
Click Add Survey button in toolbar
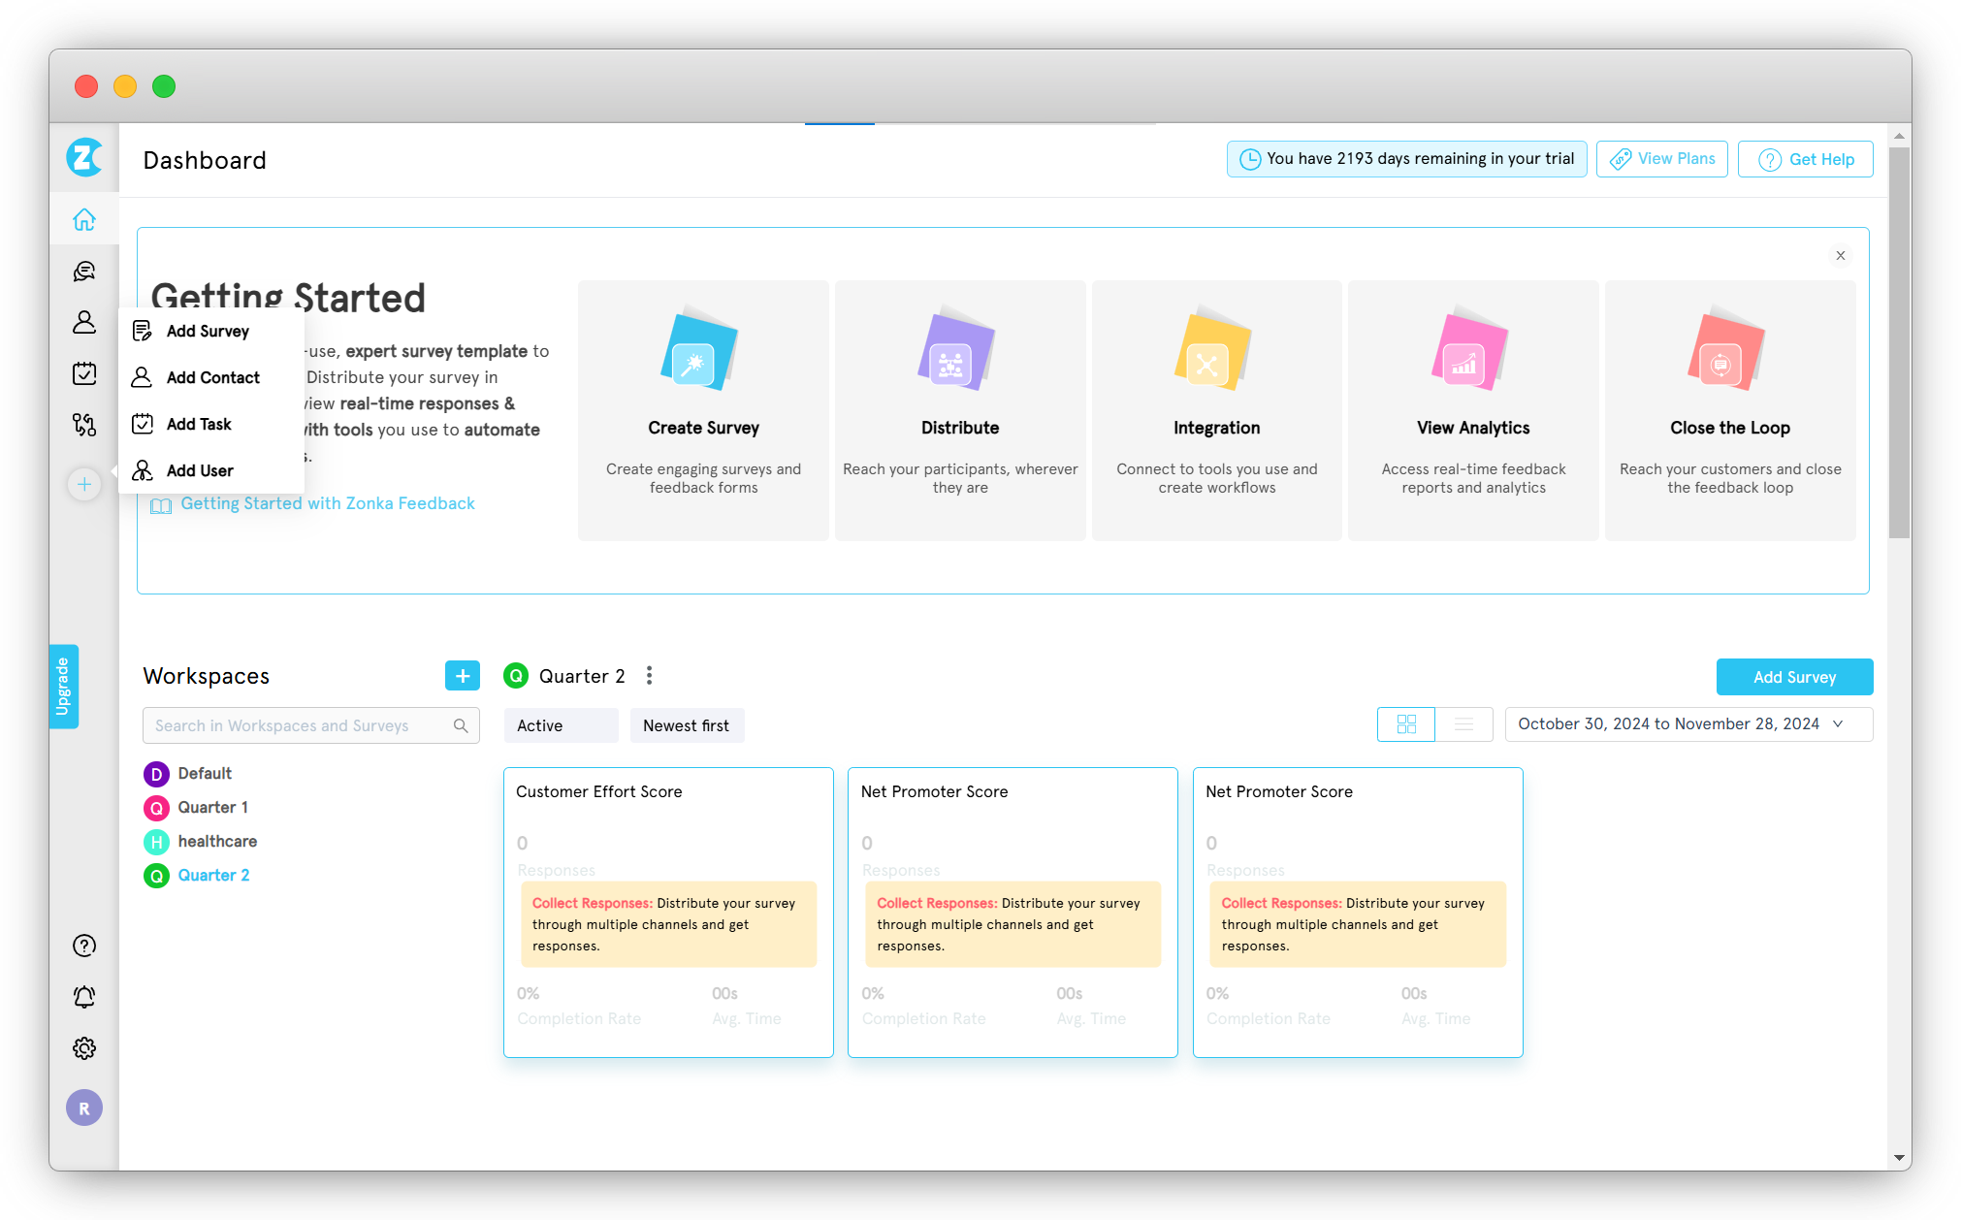click(1795, 678)
